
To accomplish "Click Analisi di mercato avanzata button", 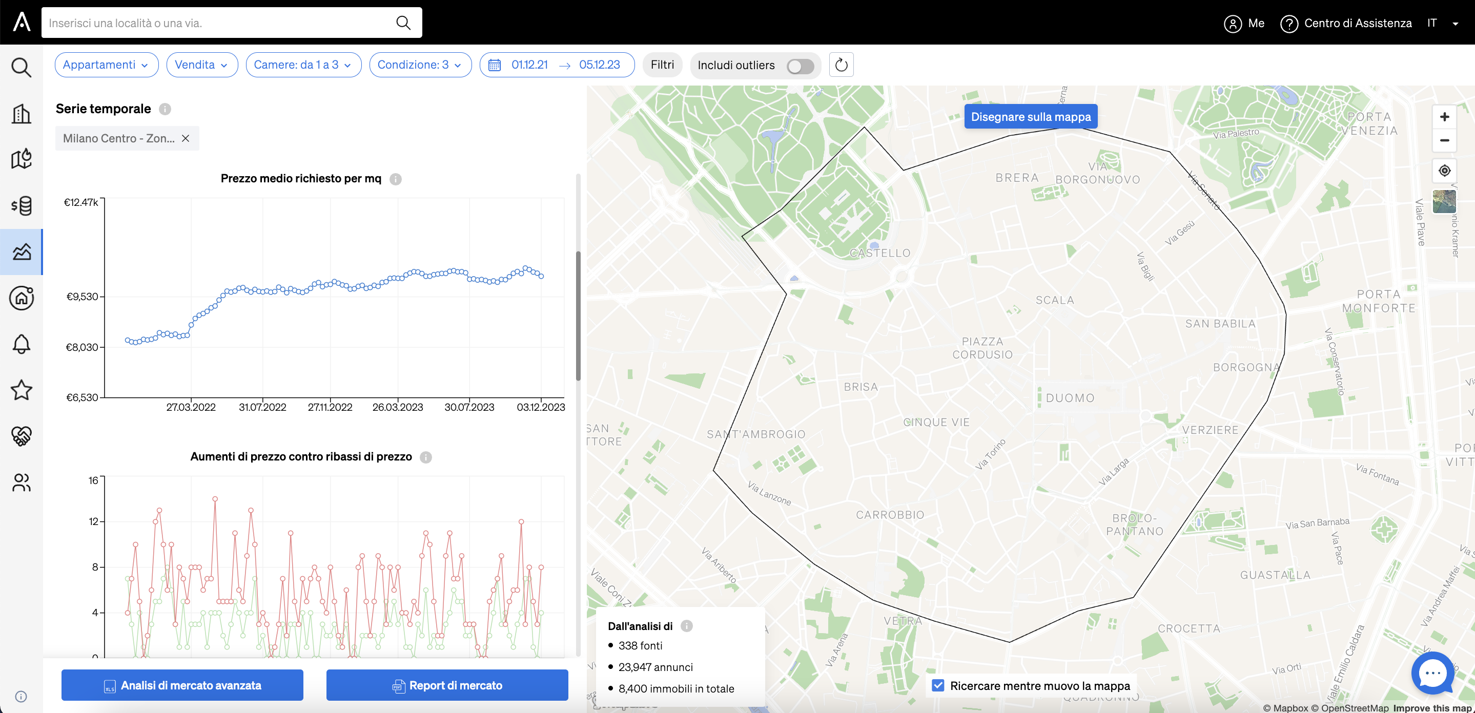I will coord(182,685).
